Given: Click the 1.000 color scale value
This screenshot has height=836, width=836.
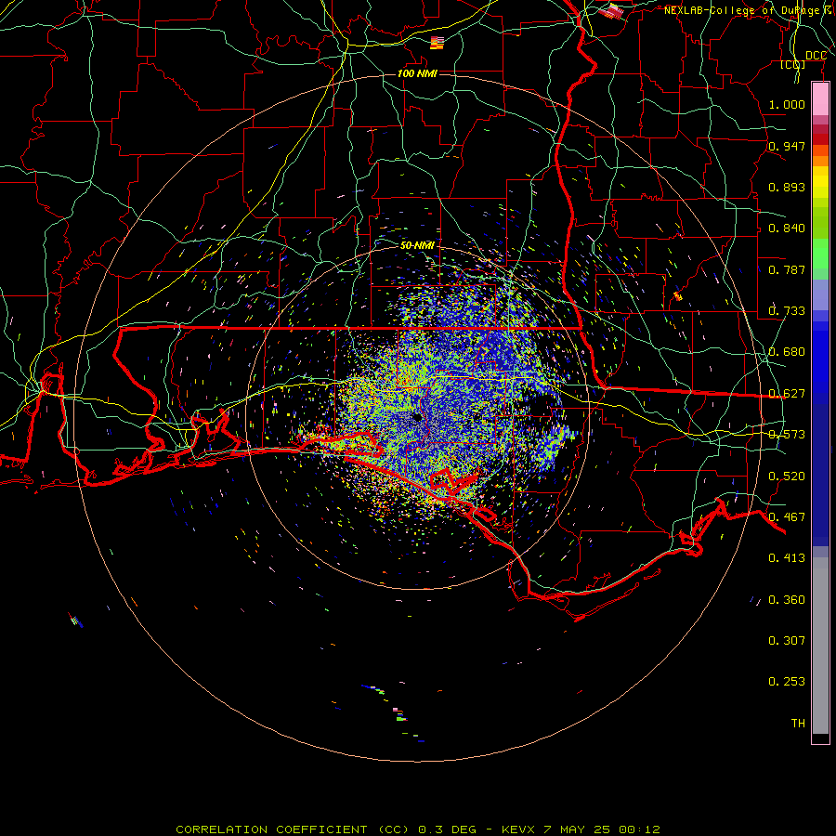Looking at the screenshot, I should click(787, 104).
